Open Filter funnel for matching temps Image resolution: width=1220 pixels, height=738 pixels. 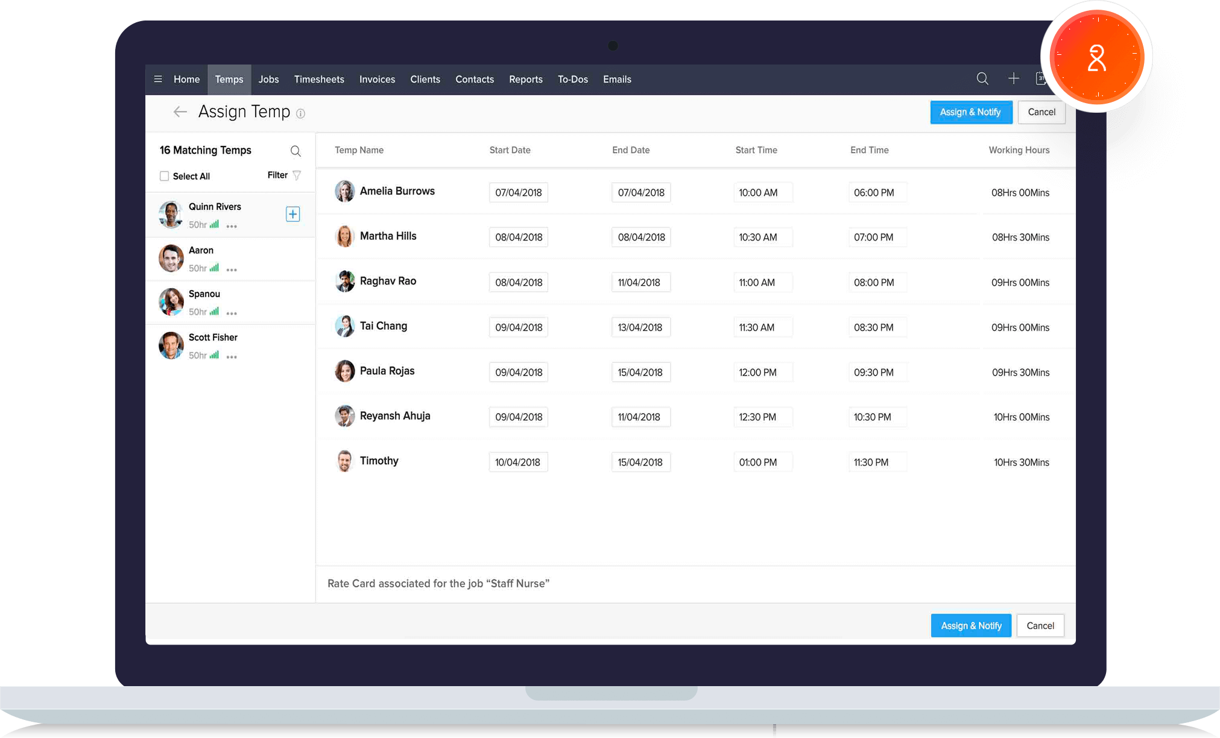296,175
